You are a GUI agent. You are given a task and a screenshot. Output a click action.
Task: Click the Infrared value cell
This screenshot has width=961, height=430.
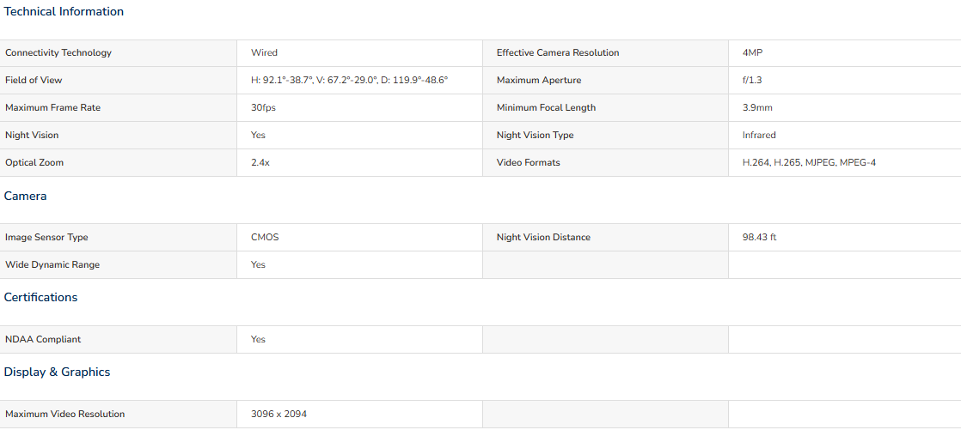click(845, 135)
